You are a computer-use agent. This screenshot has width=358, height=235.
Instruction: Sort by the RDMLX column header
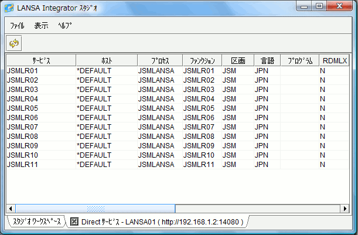tap(334, 60)
